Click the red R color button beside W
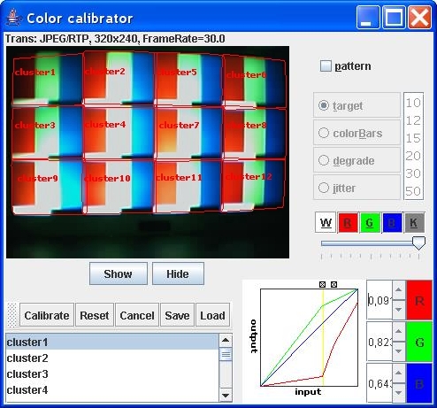The height and width of the screenshot is (408, 437). 348,222
